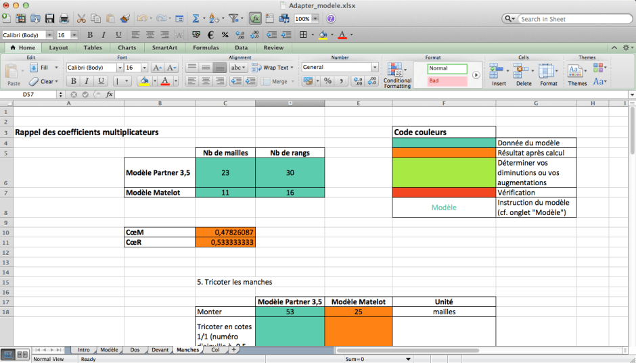636x363 pixels.
Task: Click the Save floppy disk icon
Action: click(x=49, y=19)
